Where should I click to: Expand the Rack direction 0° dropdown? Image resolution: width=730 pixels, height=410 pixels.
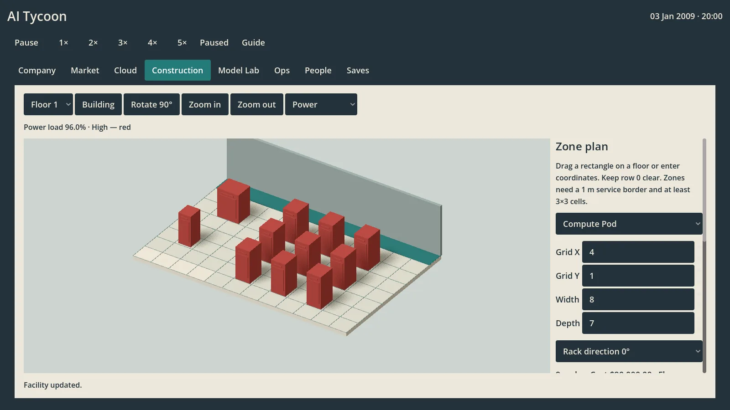coord(629,351)
